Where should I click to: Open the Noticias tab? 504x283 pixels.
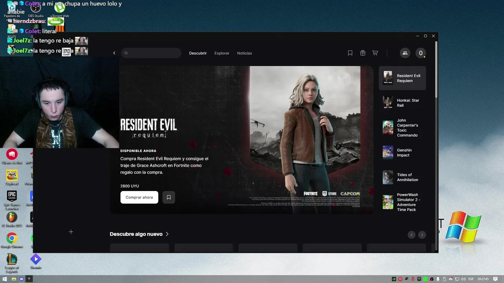tap(245, 53)
